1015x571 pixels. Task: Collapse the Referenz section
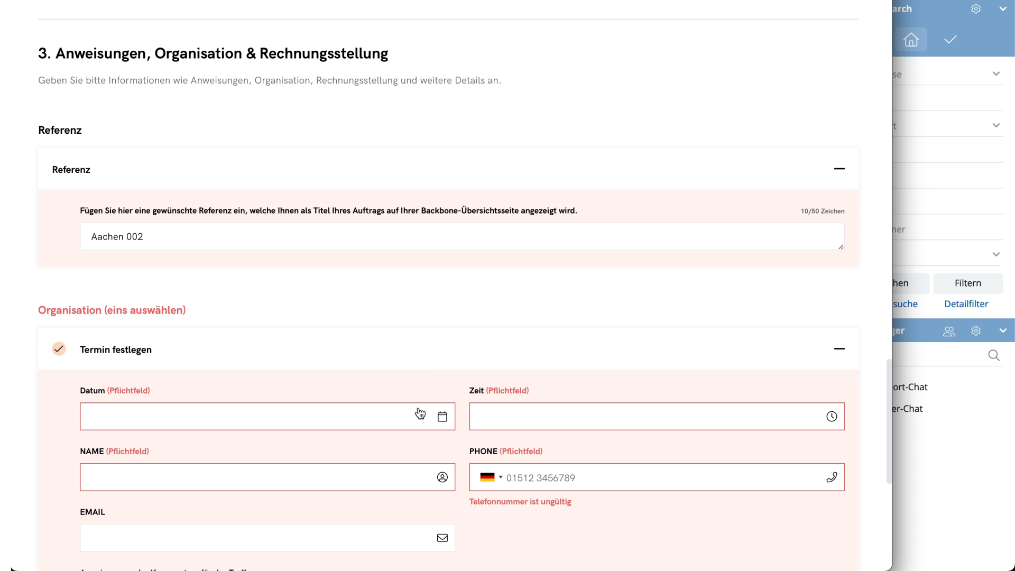(x=839, y=169)
